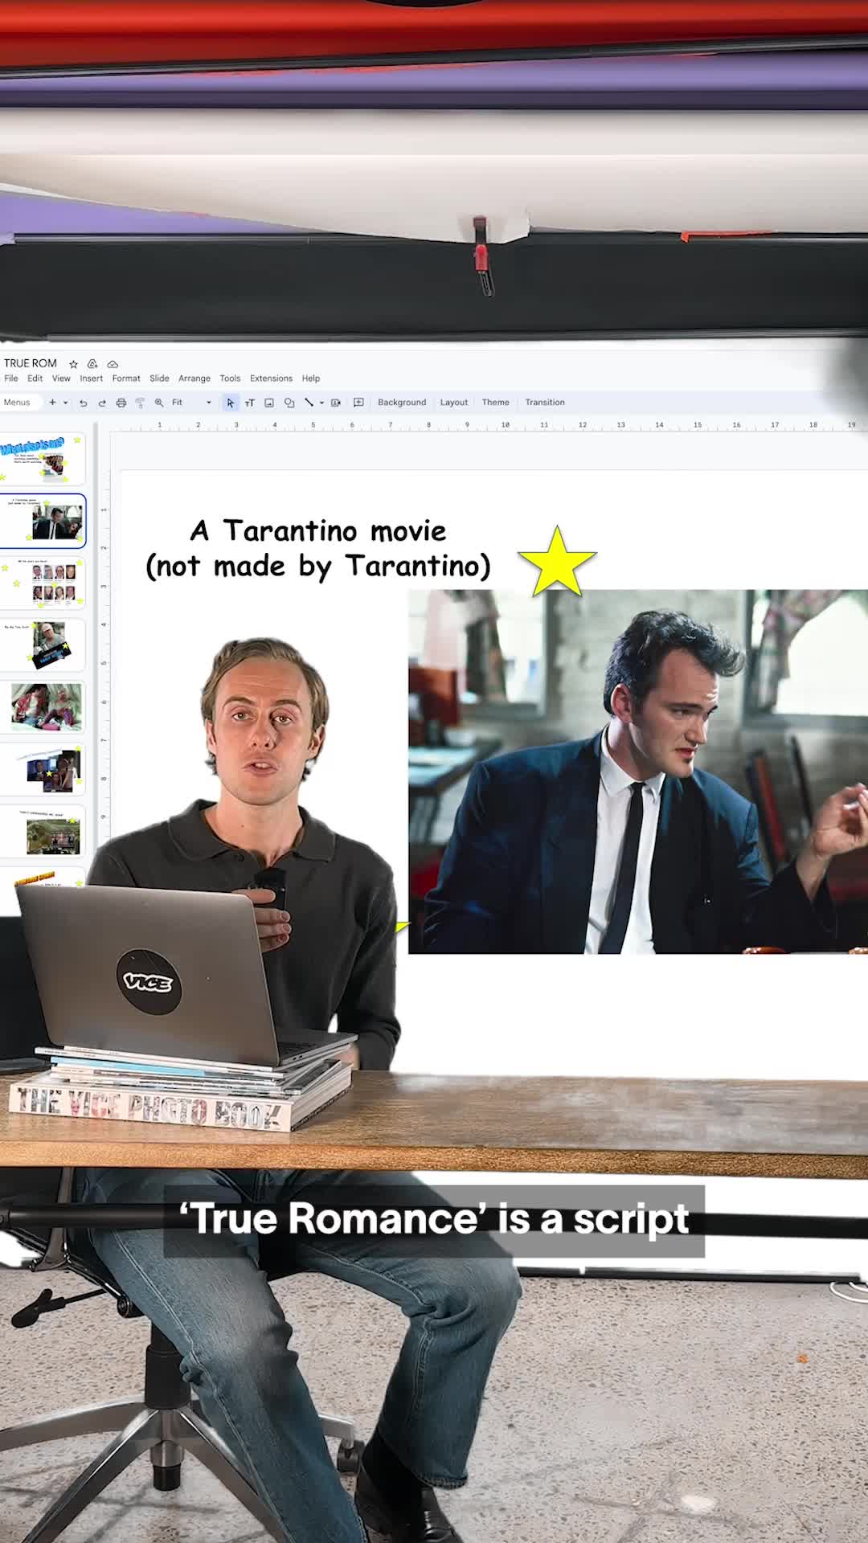Star the TRUE ROM presentation
This screenshot has width=868, height=1543.
(x=73, y=364)
